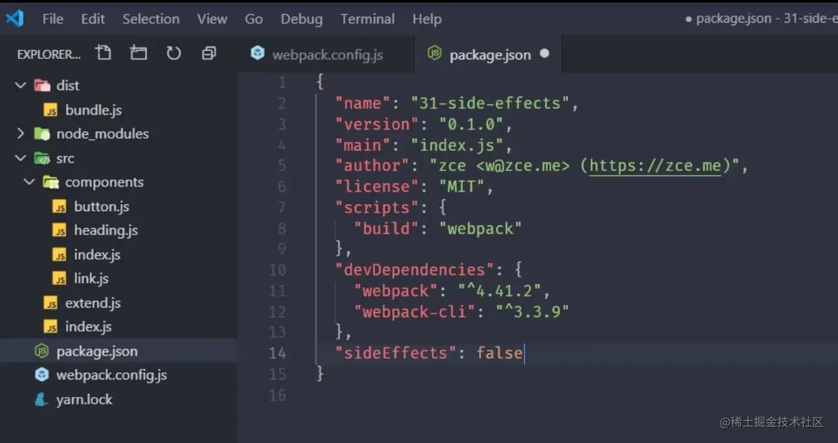The image size is (838, 443).
Task: Refresh the Explorer file tree
Action: coord(174,53)
